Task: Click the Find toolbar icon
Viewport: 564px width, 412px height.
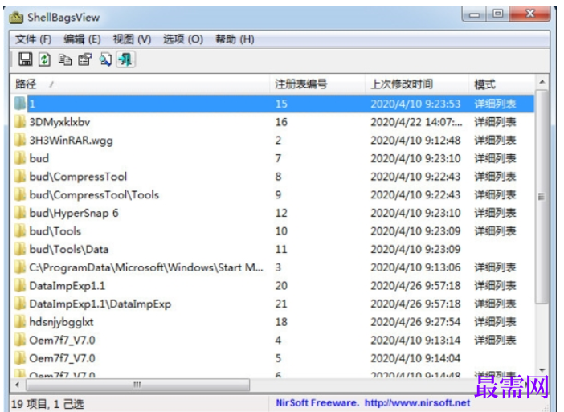Action: pyautogui.click(x=105, y=59)
